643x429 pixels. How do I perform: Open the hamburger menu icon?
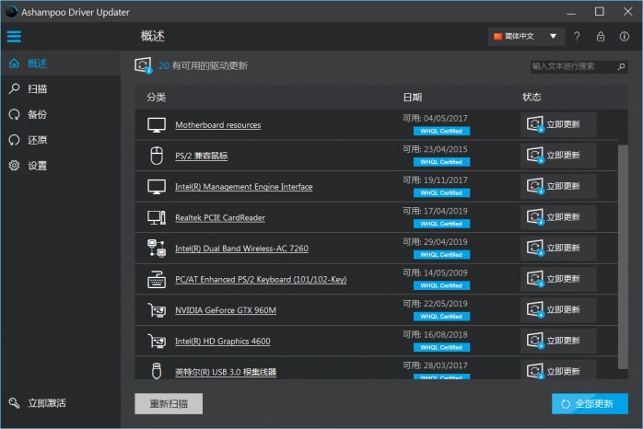pos(14,37)
